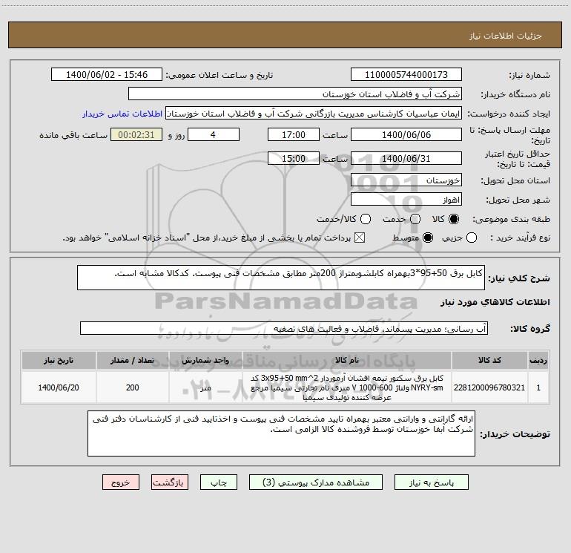Click the countdown timer 00:02:31
This screenshot has height=553, width=571.
[136, 134]
